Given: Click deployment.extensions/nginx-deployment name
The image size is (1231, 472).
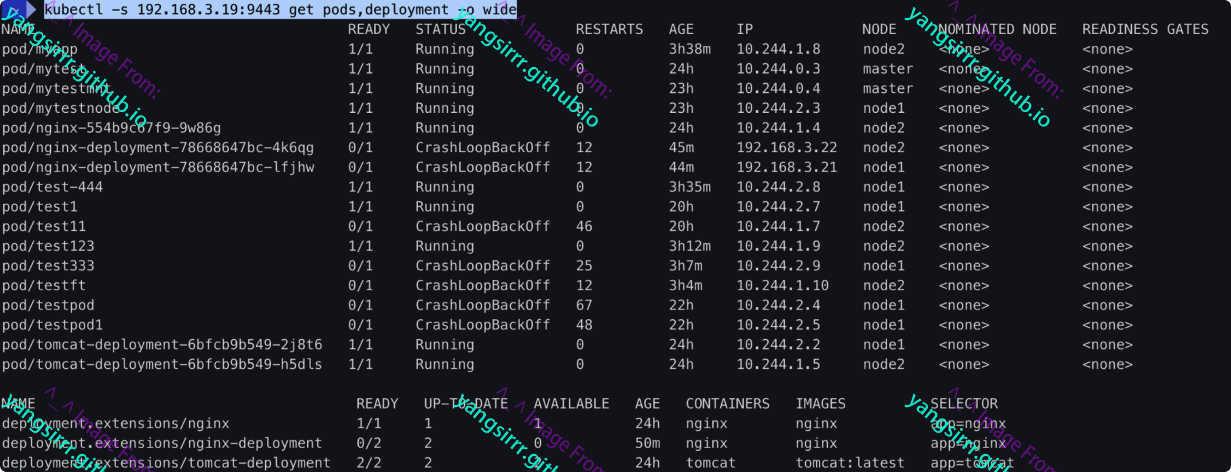Looking at the screenshot, I should [x=162, y=443].
